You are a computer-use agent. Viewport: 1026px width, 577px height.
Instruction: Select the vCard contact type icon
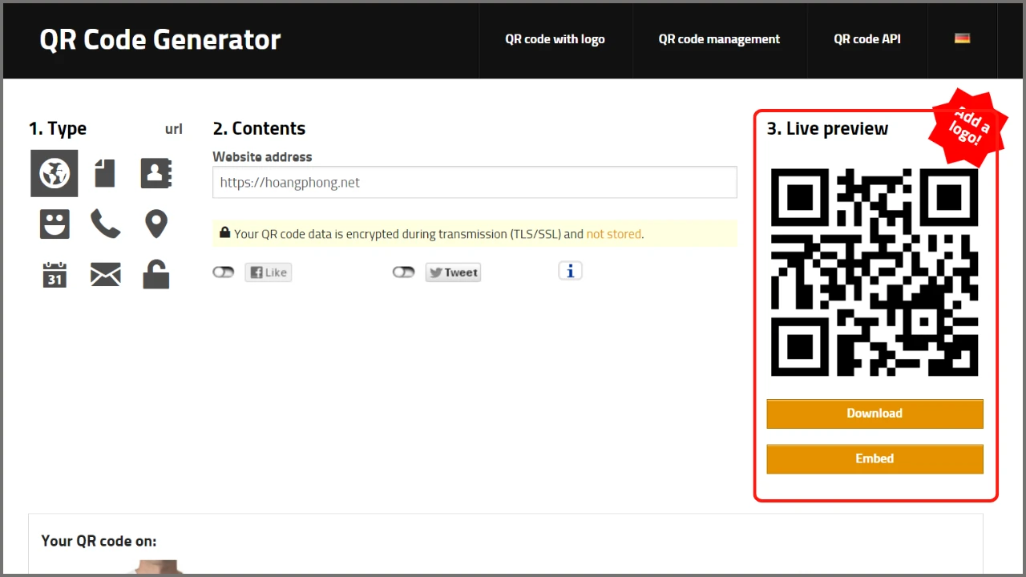[156, 173]
